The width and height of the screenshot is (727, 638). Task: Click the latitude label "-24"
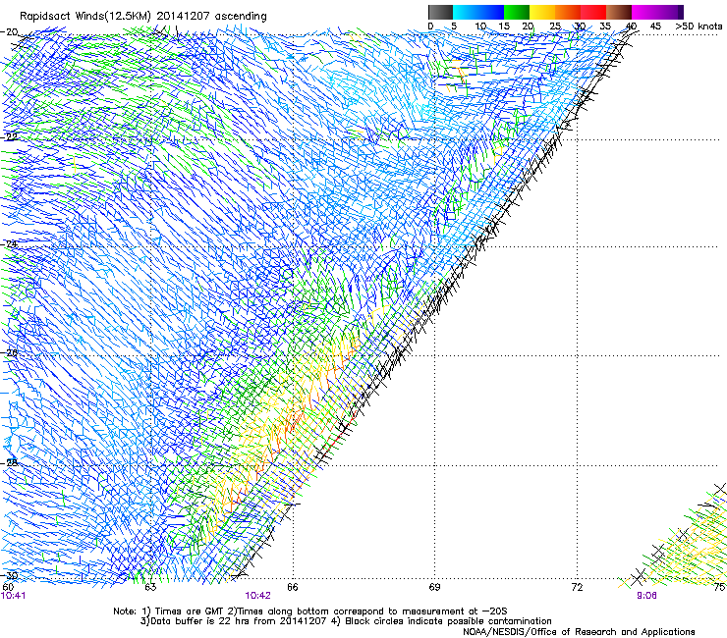coord(9,243)
